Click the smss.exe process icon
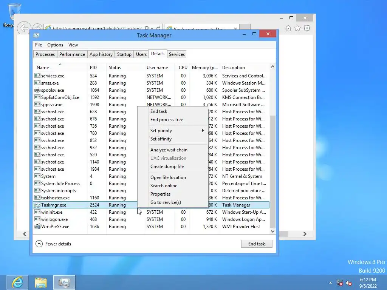The image size is (387, 290). [x=37, y=83]
